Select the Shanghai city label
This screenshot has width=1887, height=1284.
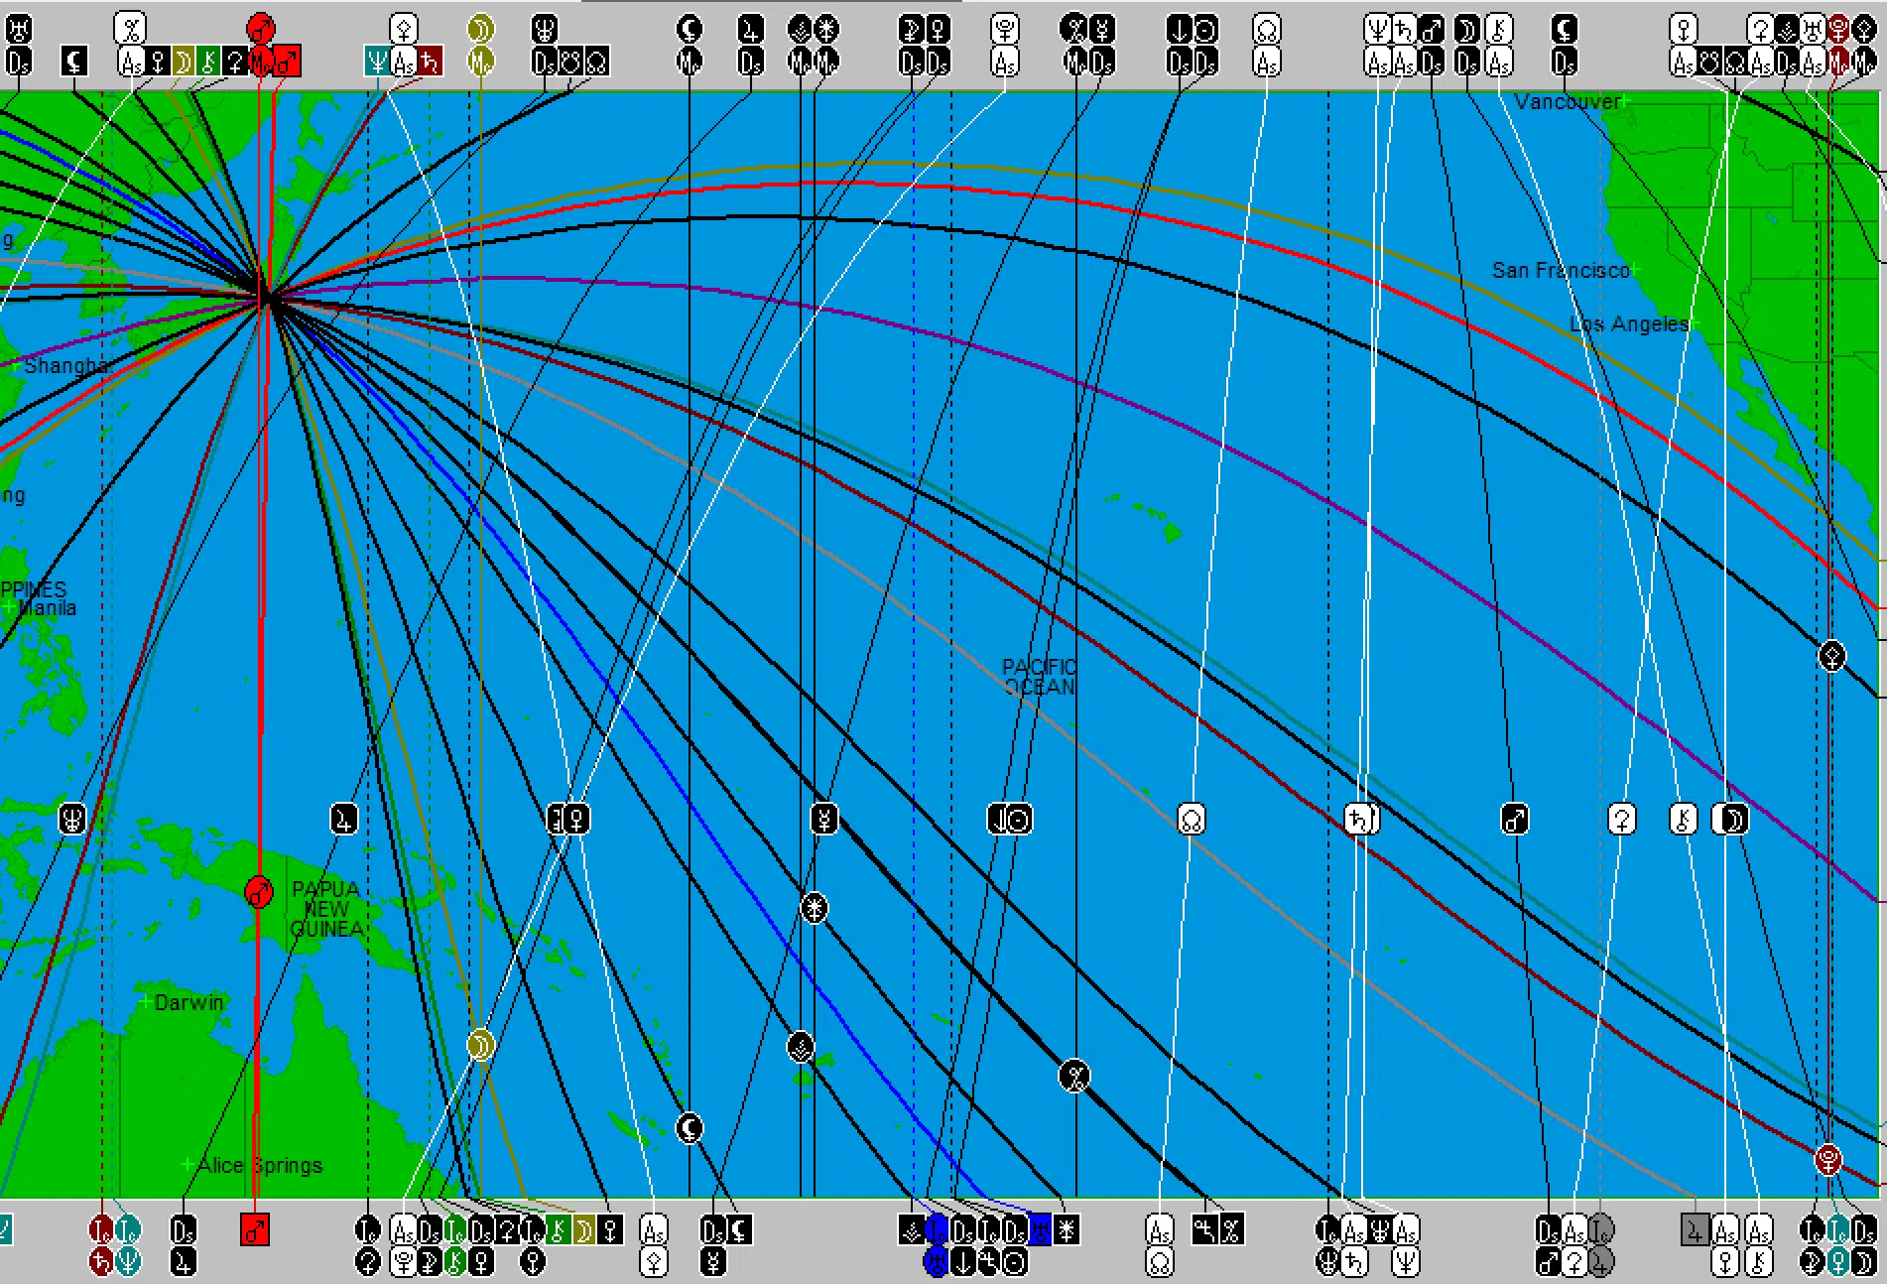64,366
